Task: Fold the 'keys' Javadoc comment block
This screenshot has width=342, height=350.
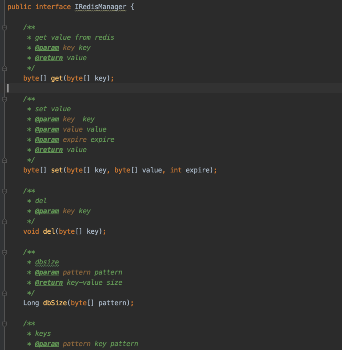Action: coord(4,324)
